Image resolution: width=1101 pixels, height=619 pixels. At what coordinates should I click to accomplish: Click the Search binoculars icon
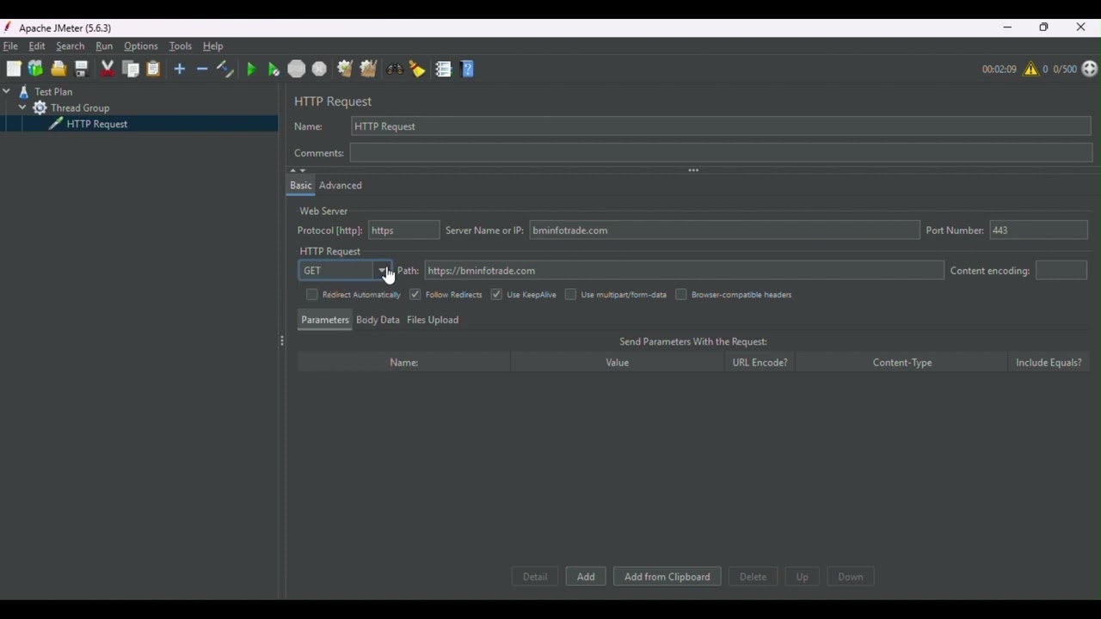(395, 69)
